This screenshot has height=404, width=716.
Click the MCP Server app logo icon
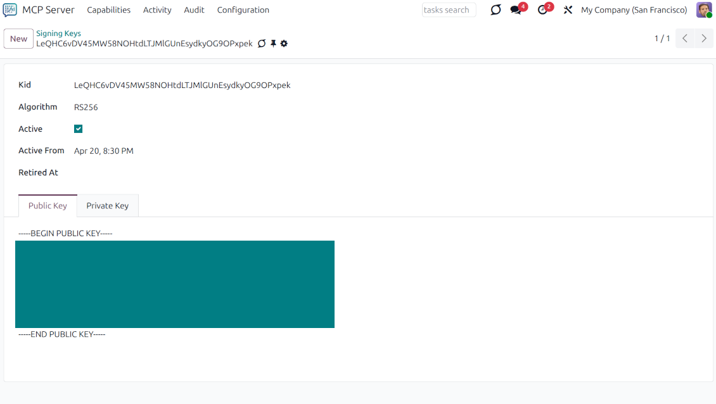pyautogui.click(x=9, y=9)
